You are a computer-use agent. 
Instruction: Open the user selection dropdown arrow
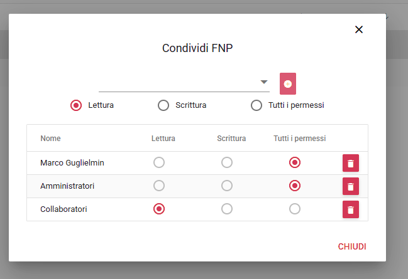(x=264, y=82)
